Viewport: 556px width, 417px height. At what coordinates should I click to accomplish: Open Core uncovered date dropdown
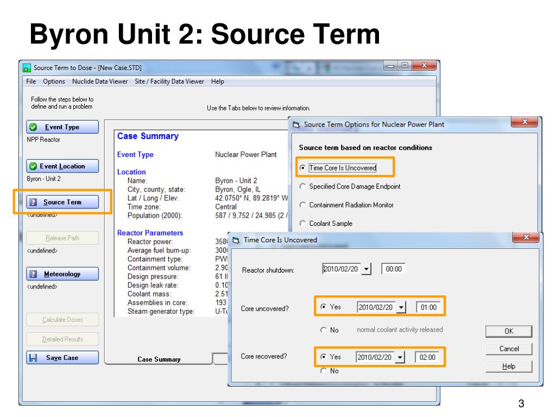pos(401,307)
